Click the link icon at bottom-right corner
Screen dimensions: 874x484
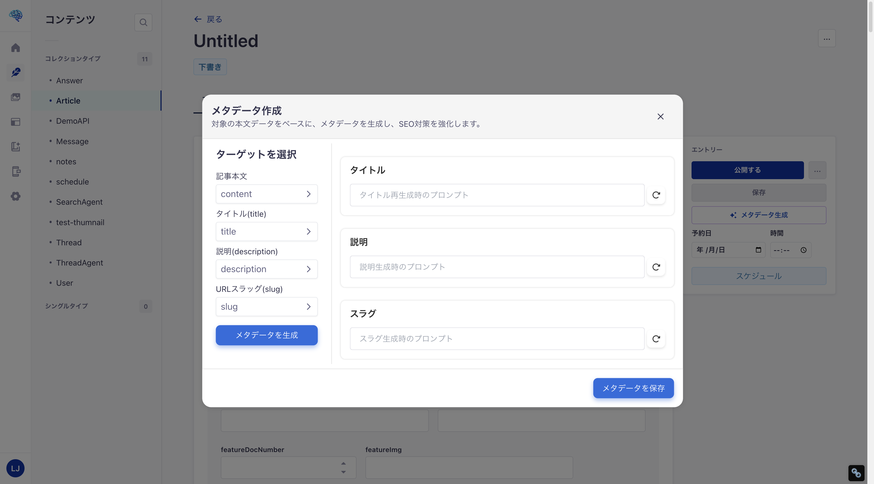(856, 472)
